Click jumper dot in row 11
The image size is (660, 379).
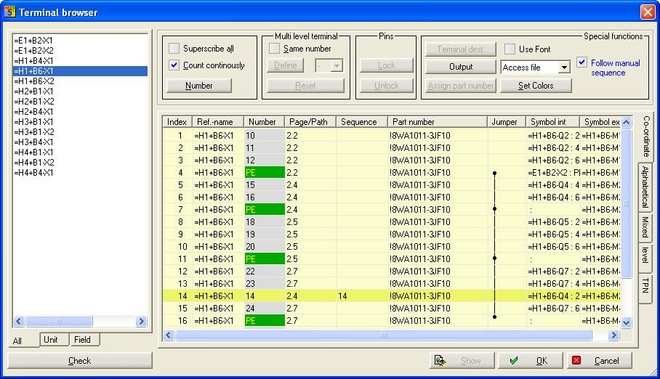(x=494, y=258)
